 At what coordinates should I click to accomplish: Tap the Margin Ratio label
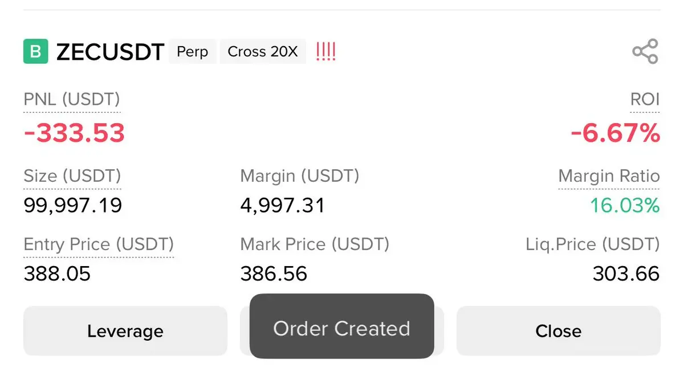pyautogui.click(x=609, y=177)
